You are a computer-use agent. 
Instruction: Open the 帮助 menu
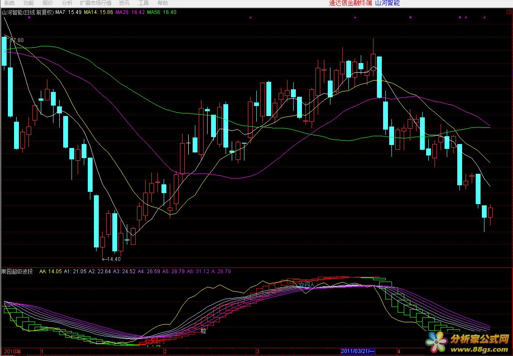click(163, 3)
